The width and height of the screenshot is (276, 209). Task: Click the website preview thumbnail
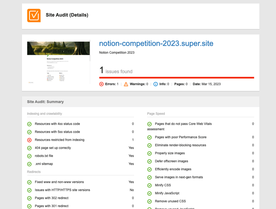(x=58, y=62)
